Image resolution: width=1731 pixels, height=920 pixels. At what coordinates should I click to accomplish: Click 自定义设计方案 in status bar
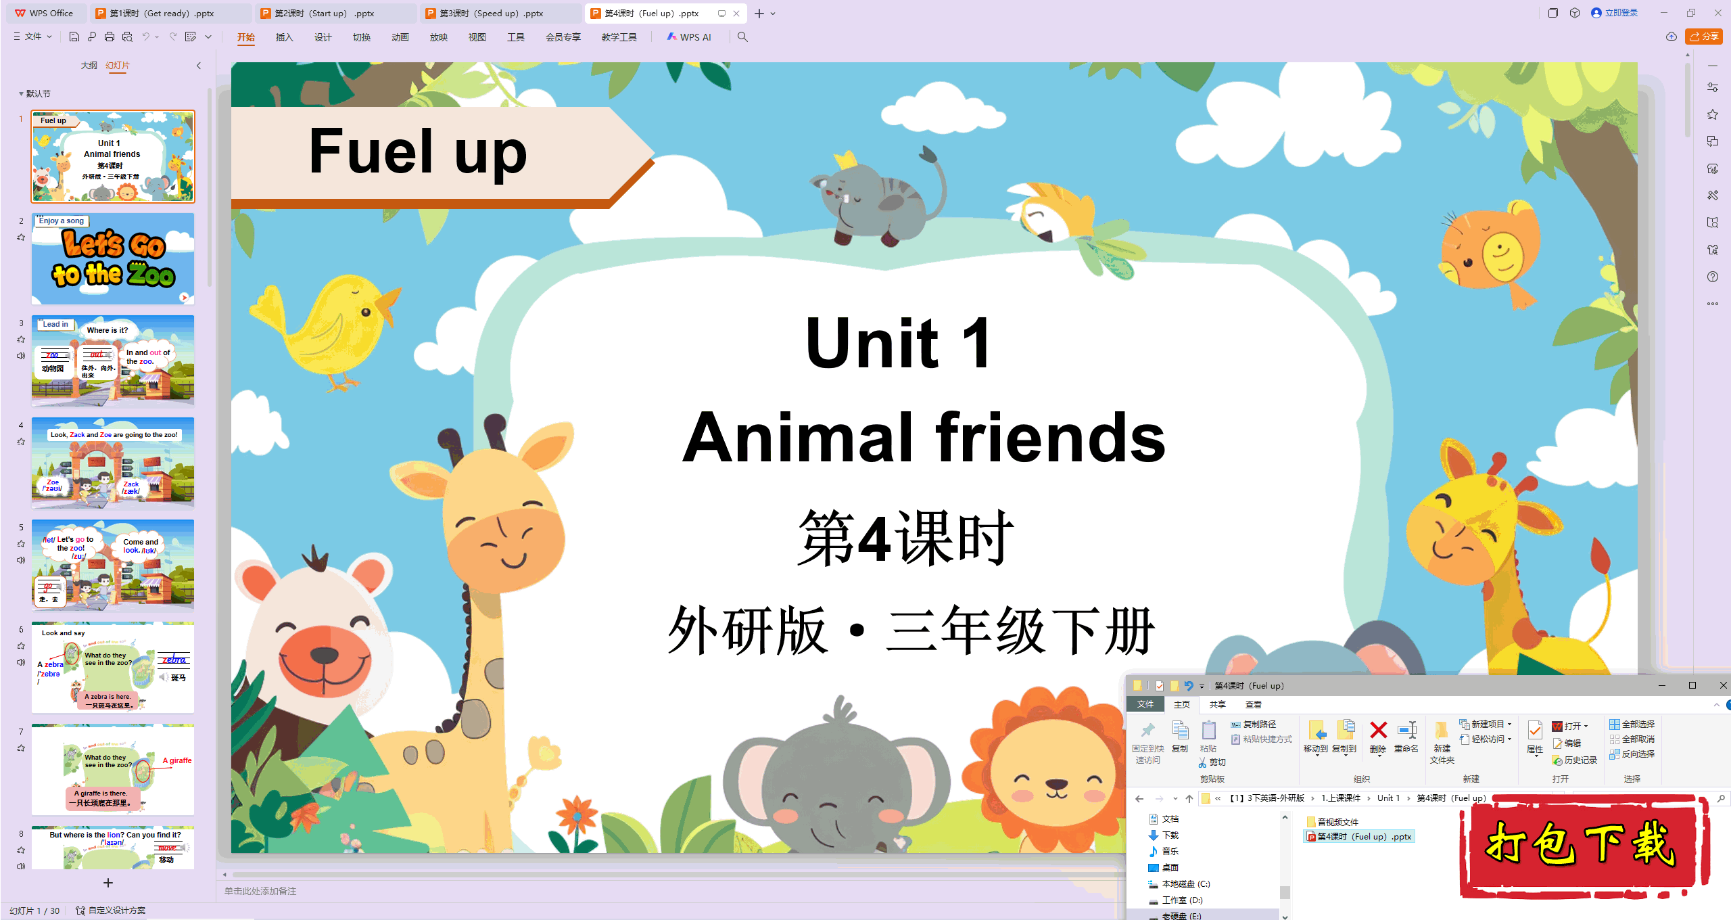[111, 911]
